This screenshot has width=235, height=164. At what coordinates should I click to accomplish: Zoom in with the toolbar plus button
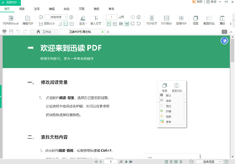[71, 17]
